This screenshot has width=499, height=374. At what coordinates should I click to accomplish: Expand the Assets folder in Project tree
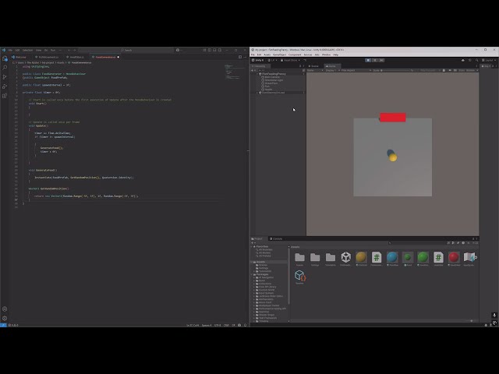pyautogui.click(x=254, y=262)
